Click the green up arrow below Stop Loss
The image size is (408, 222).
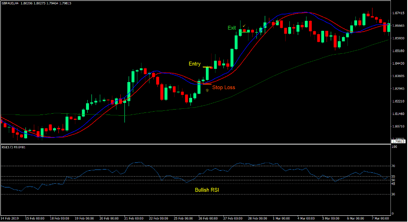point(207,90)
